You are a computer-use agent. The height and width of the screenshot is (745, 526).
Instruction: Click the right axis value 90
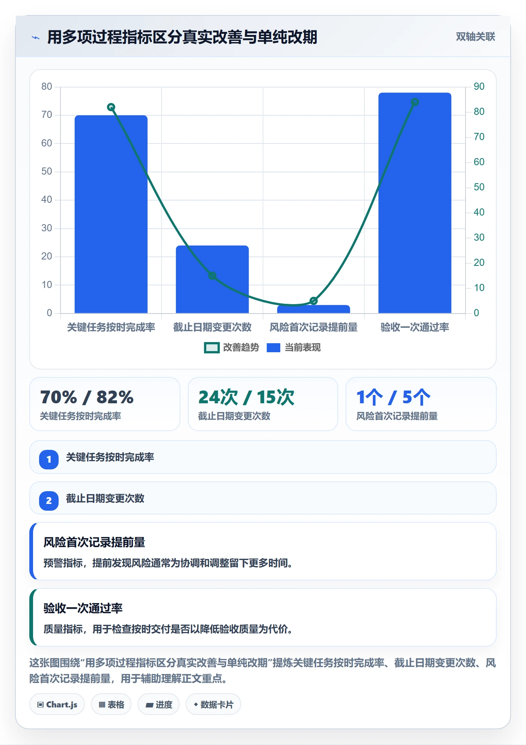(x=479, y=87)
